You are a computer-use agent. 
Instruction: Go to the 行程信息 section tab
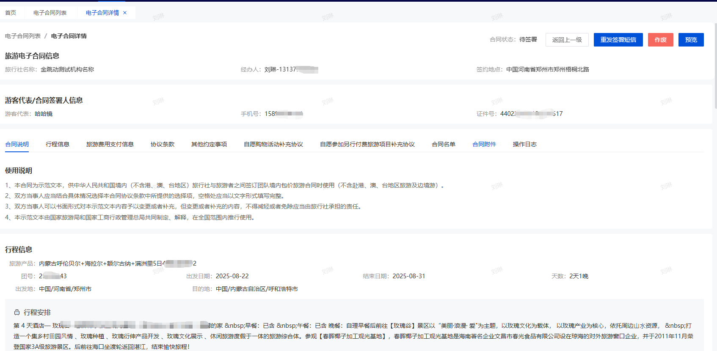pyautogui.click(x=58, y=144)
